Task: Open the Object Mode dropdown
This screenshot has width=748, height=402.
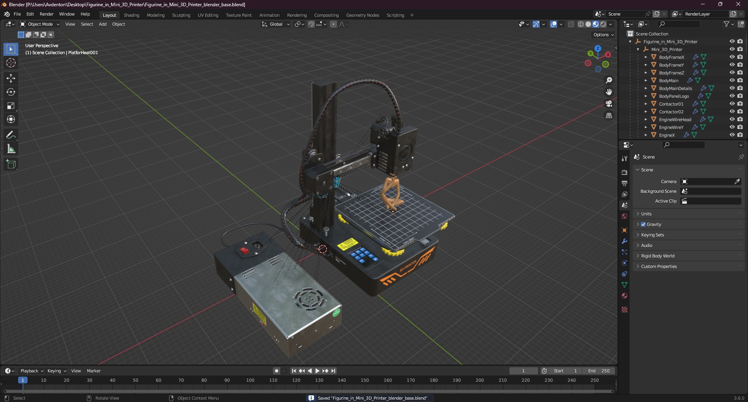Action: (x=40, y=24)
